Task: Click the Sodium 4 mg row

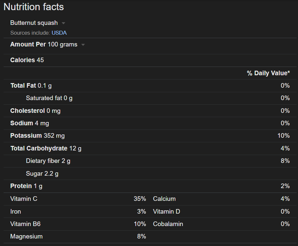Action: point(30,123)
